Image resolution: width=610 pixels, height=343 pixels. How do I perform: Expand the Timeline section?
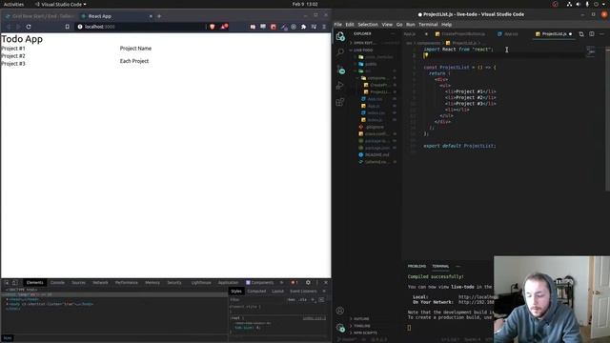[x=362, y=326]
